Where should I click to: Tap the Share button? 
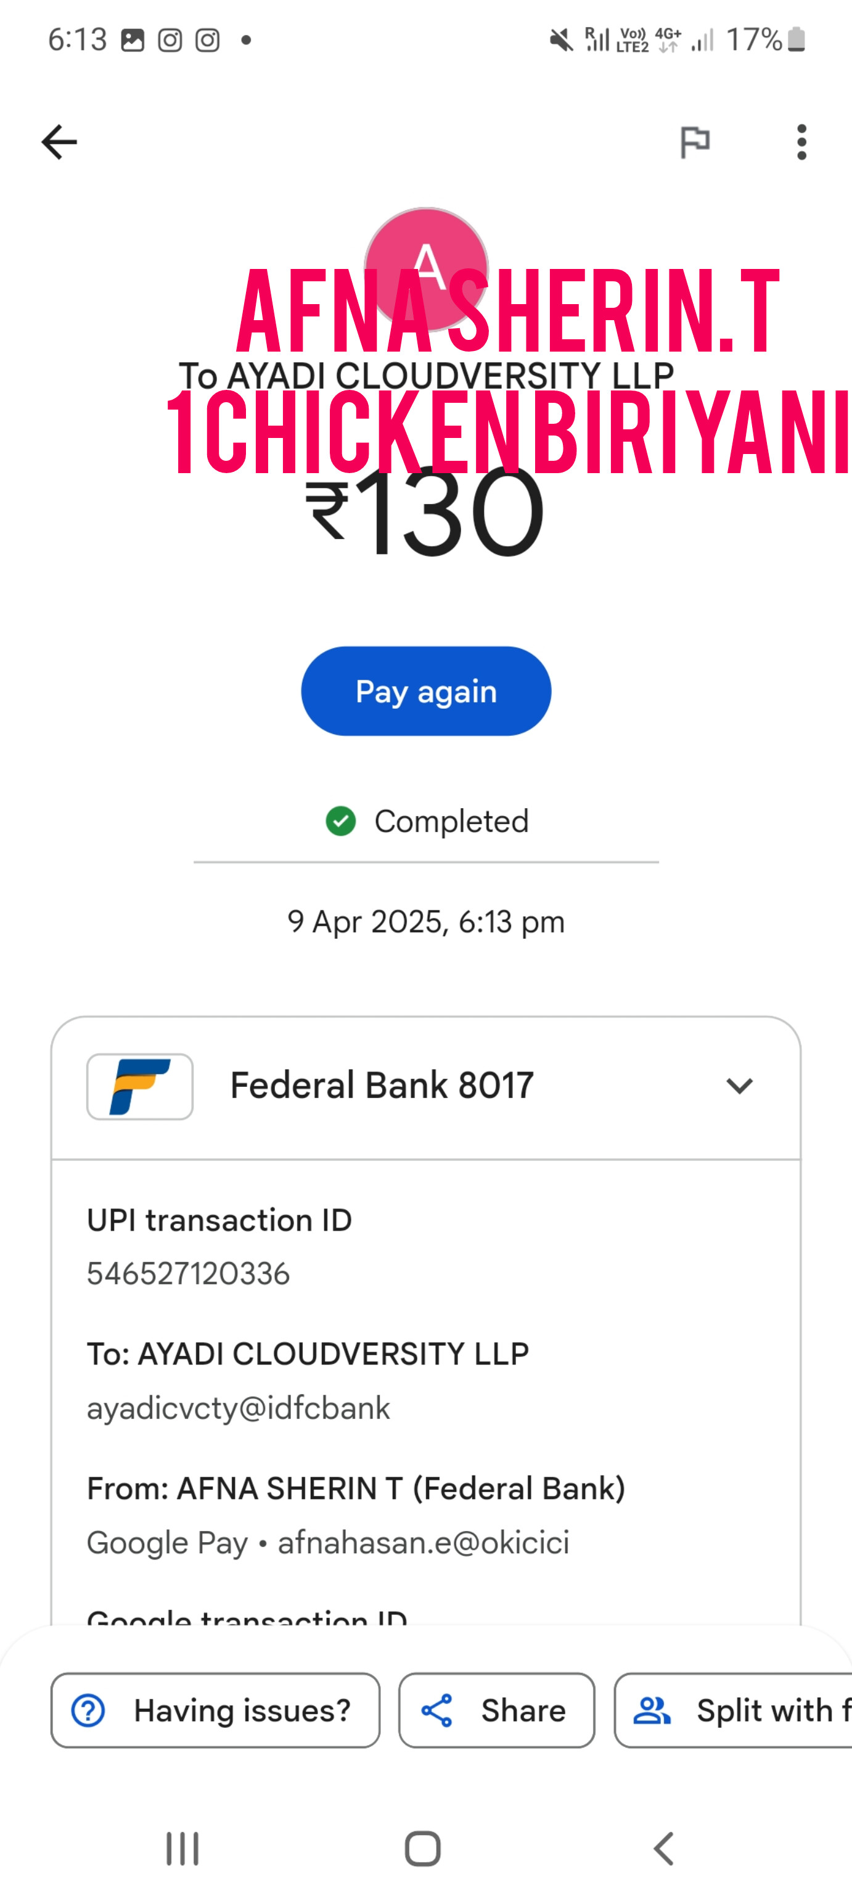point(496,1711)
